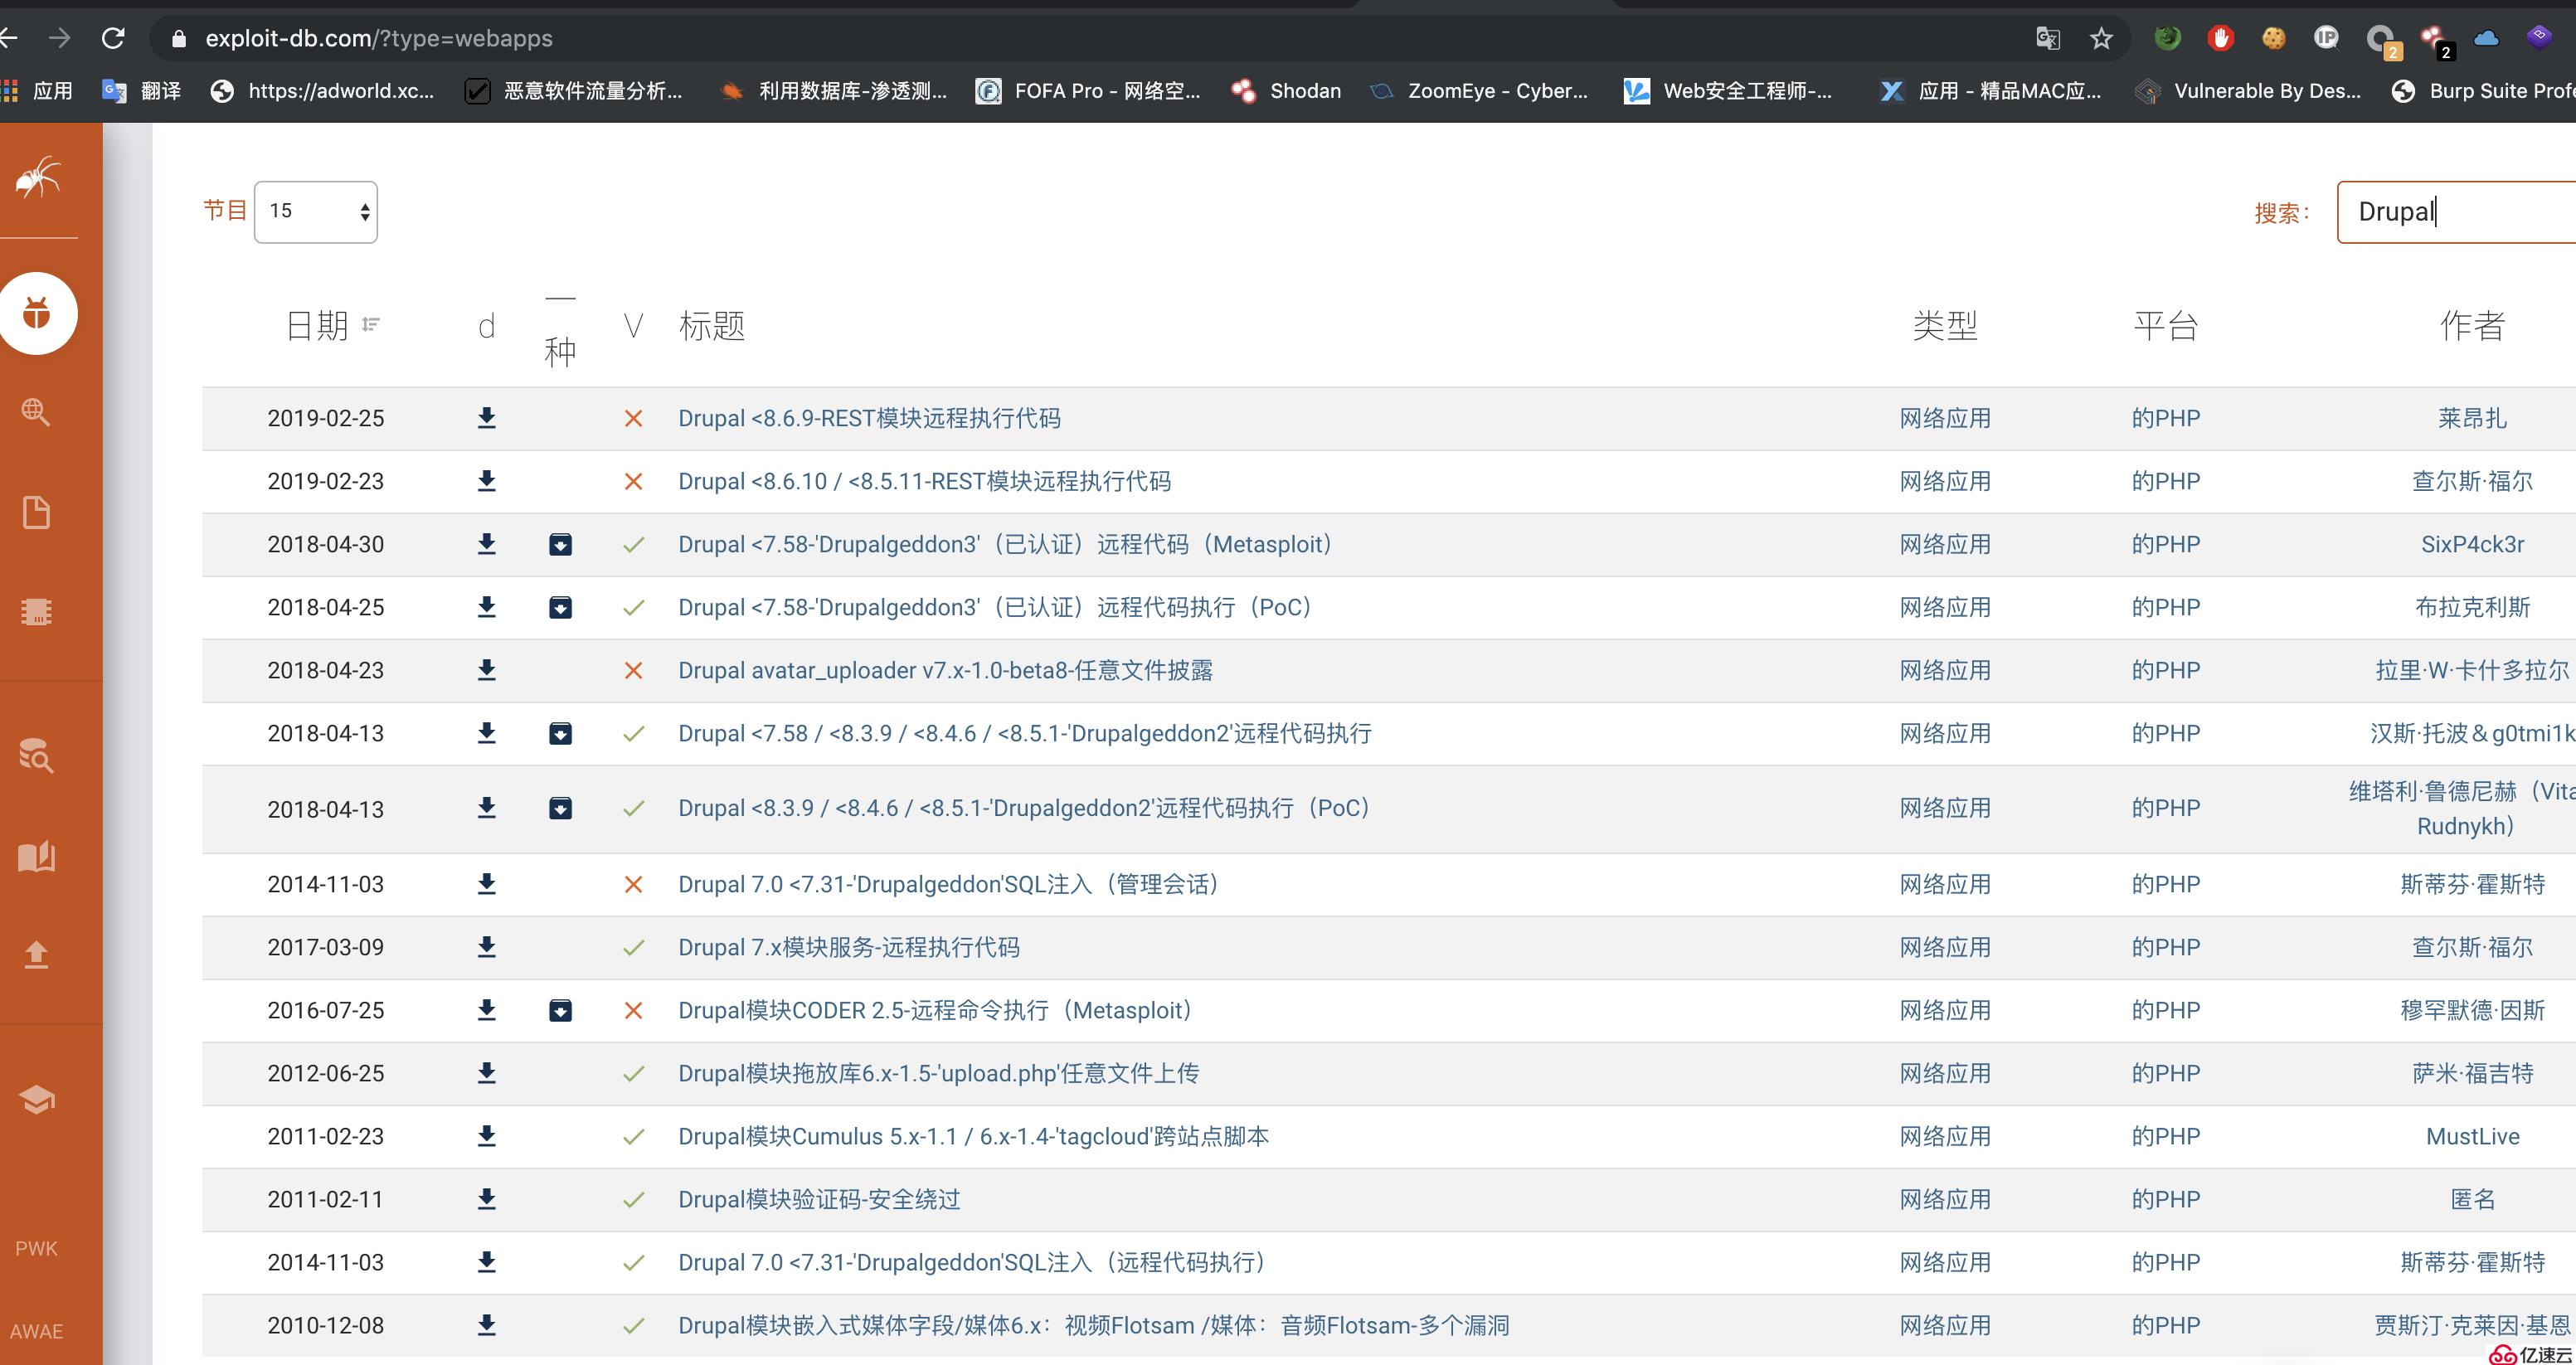Click the webapps type link on 2011-02-11 row
Image resolution: width=2576 pixels, height=1365 pixels.
[x=1945, y=1199]
